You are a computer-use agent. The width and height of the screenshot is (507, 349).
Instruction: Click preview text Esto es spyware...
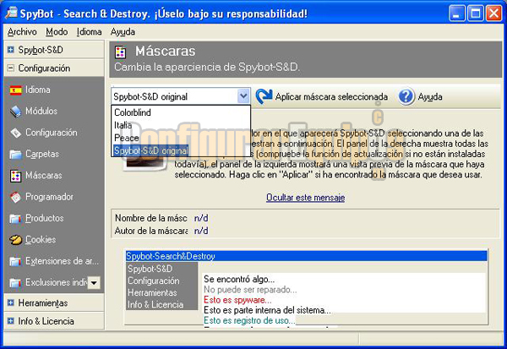point(237,300)
